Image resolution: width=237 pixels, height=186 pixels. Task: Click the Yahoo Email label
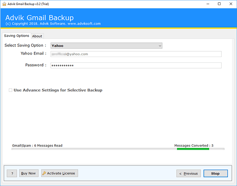34,53
